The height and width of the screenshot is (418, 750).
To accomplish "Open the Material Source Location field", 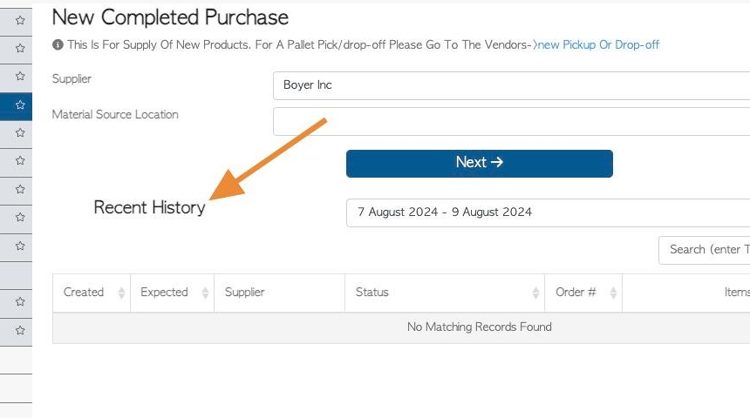I will tap(511, 121).
